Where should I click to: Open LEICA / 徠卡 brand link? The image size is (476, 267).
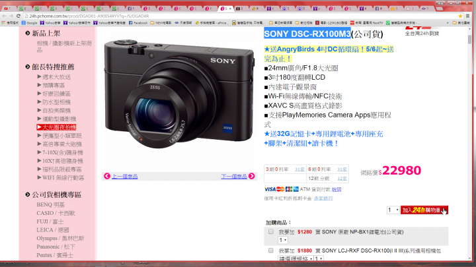[53, 230]
